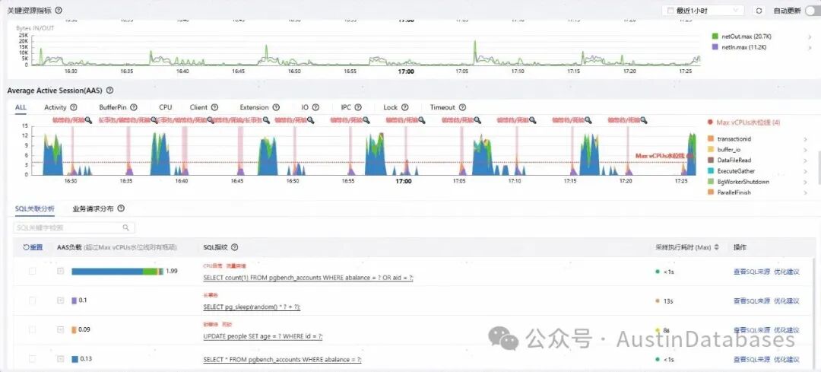821x372 pixels.
Task: Click the chevron next to ExecuteGather legend
Action: (x=805, y=171)
